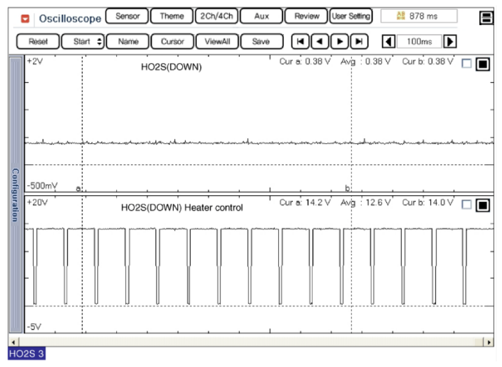
Task: Increase the 100ms time base
Action: (x=450, y=42)
